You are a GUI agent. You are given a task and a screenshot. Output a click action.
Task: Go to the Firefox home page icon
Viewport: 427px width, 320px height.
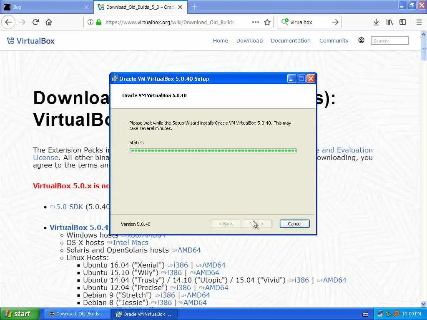coord(49,22)
